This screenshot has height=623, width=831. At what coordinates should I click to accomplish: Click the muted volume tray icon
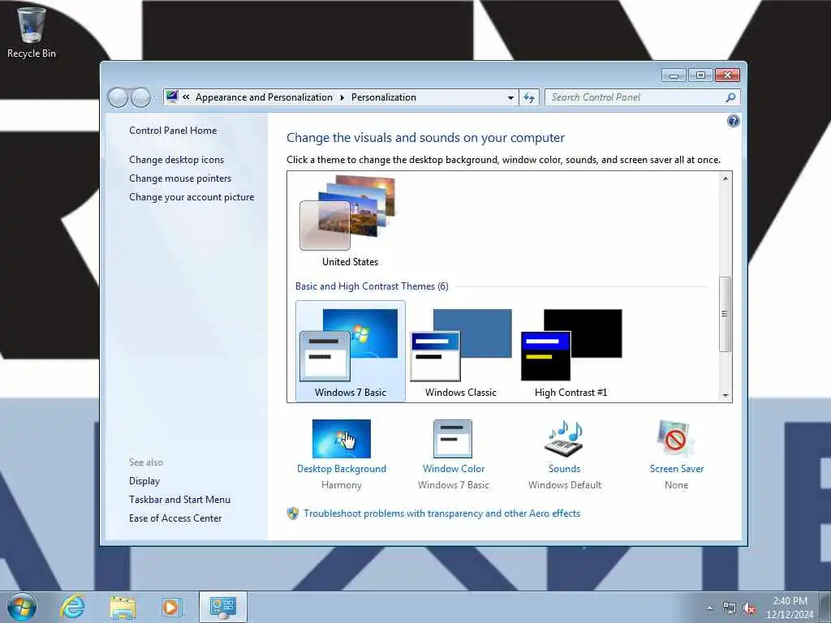point(749,608)
